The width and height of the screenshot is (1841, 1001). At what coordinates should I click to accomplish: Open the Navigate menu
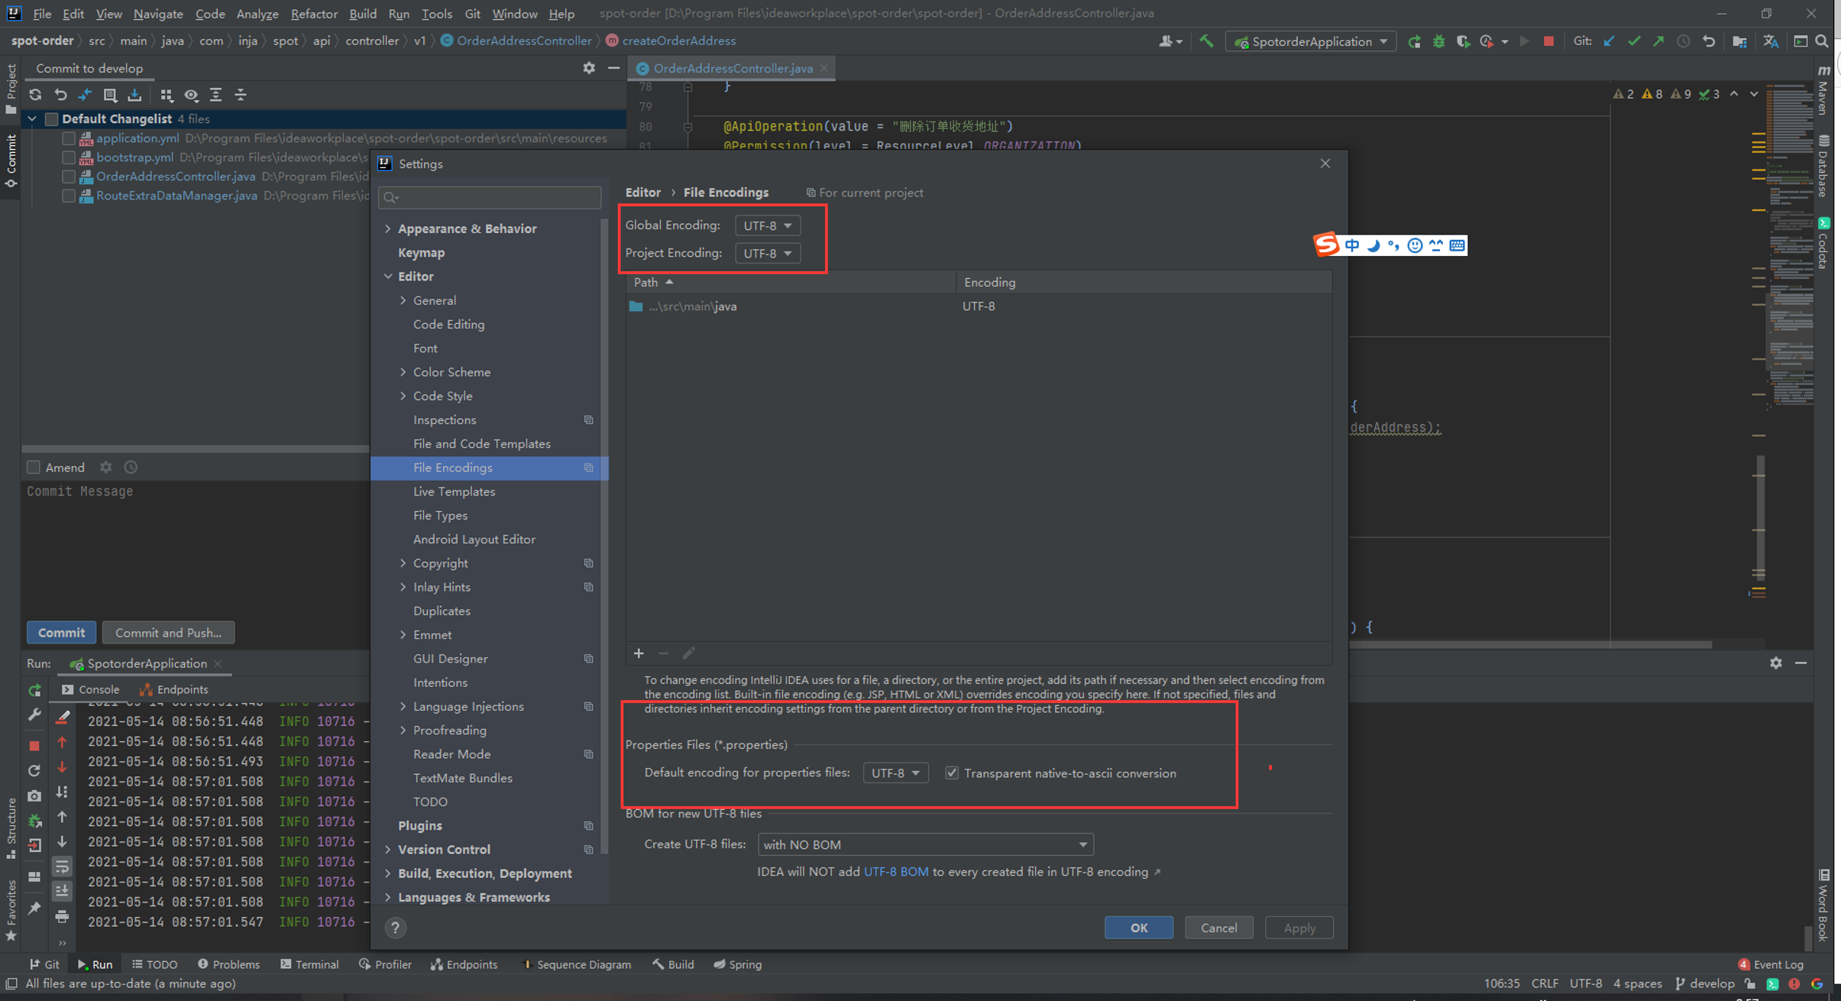click(x=158, y=14)
